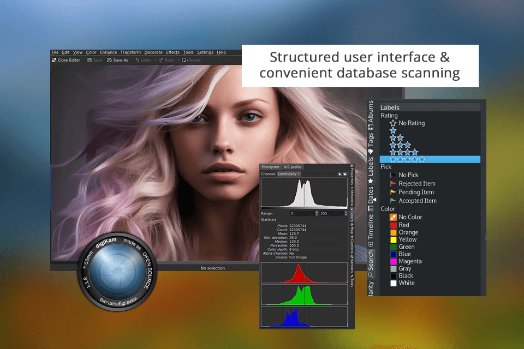
Task: Open the Dates sidebar tab
Action: click(x=371, y=198)
